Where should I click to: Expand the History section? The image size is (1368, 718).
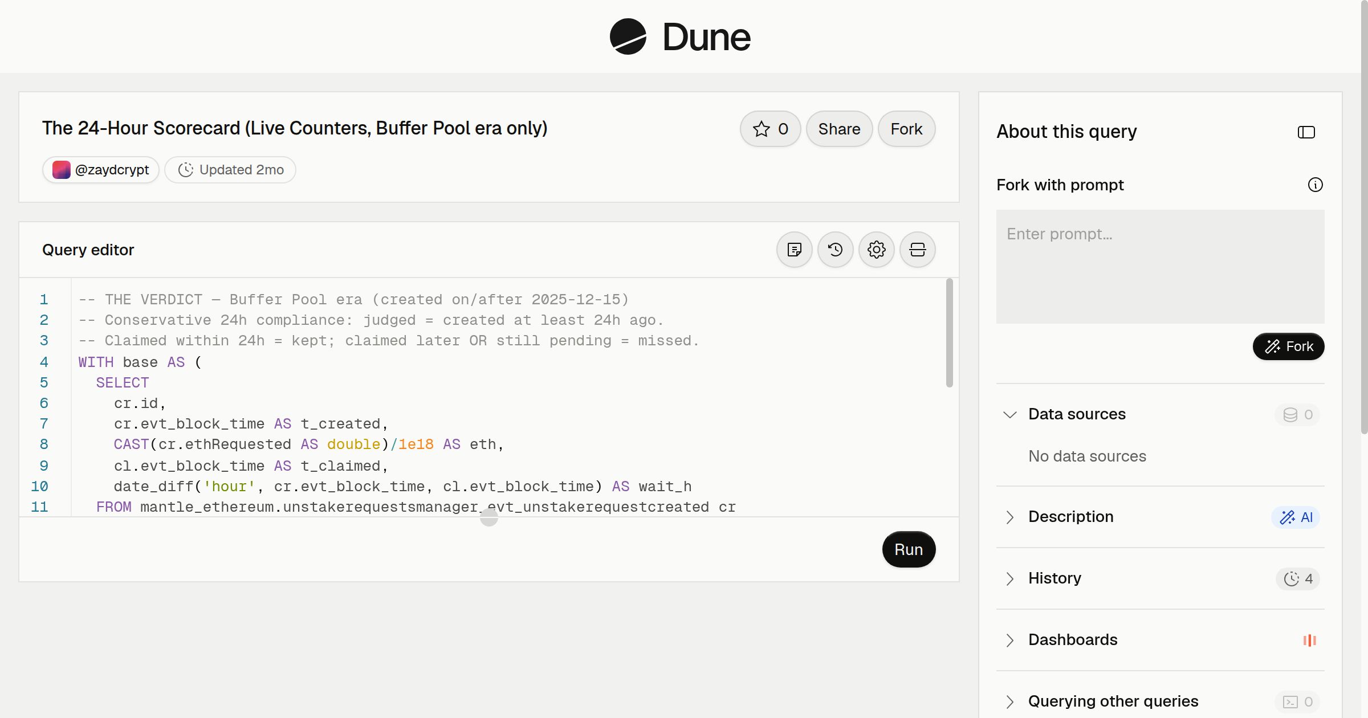point(1010,578)
